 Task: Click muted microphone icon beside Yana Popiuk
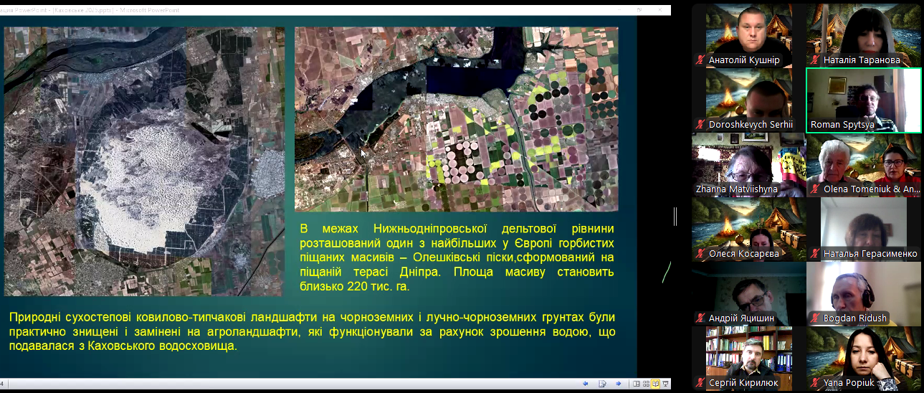tap(815, 383)
